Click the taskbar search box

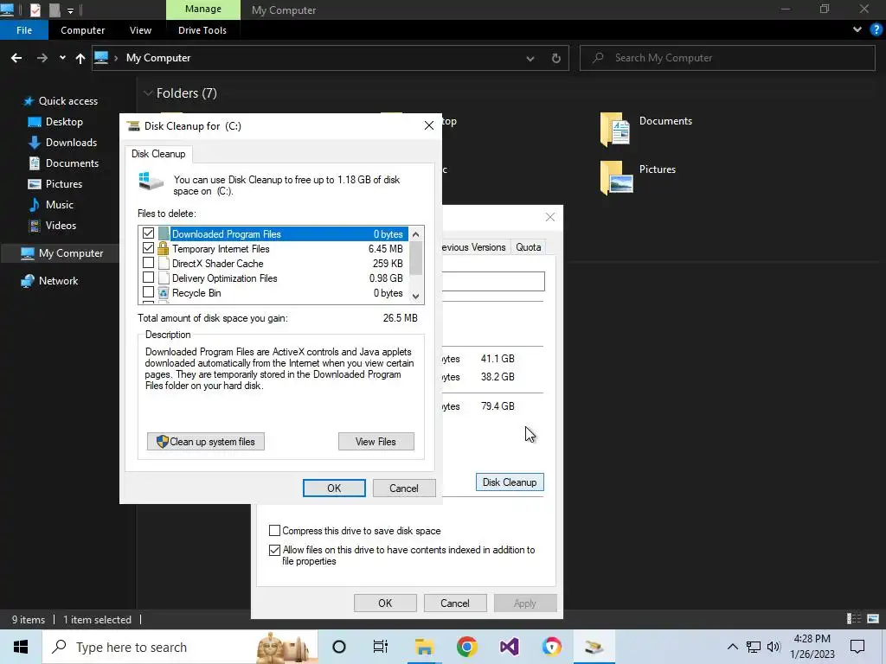tap(180, 647)
